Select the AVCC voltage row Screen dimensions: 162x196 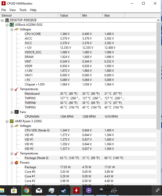pos(90,39)
